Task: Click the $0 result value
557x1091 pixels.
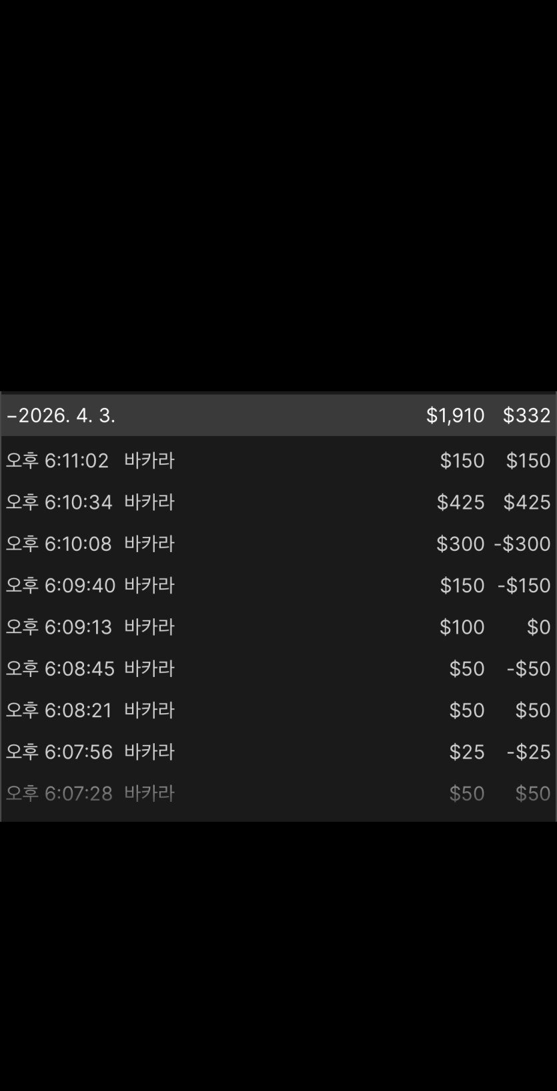Action: (x=538, y=627)
